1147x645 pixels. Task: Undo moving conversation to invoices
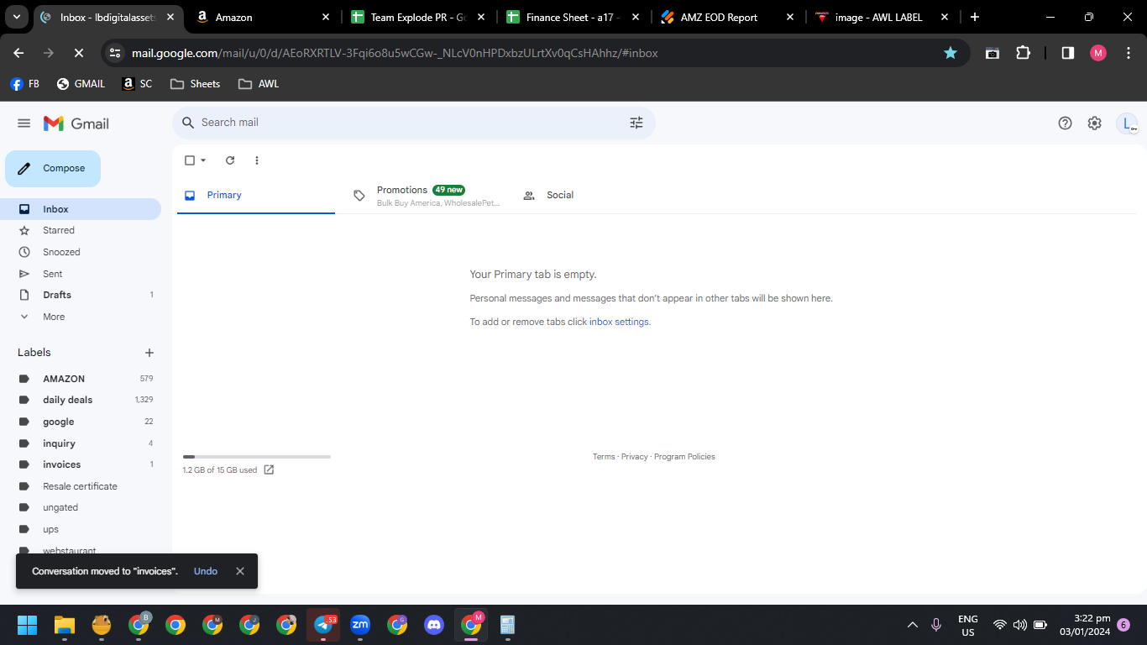click(206, 571)
